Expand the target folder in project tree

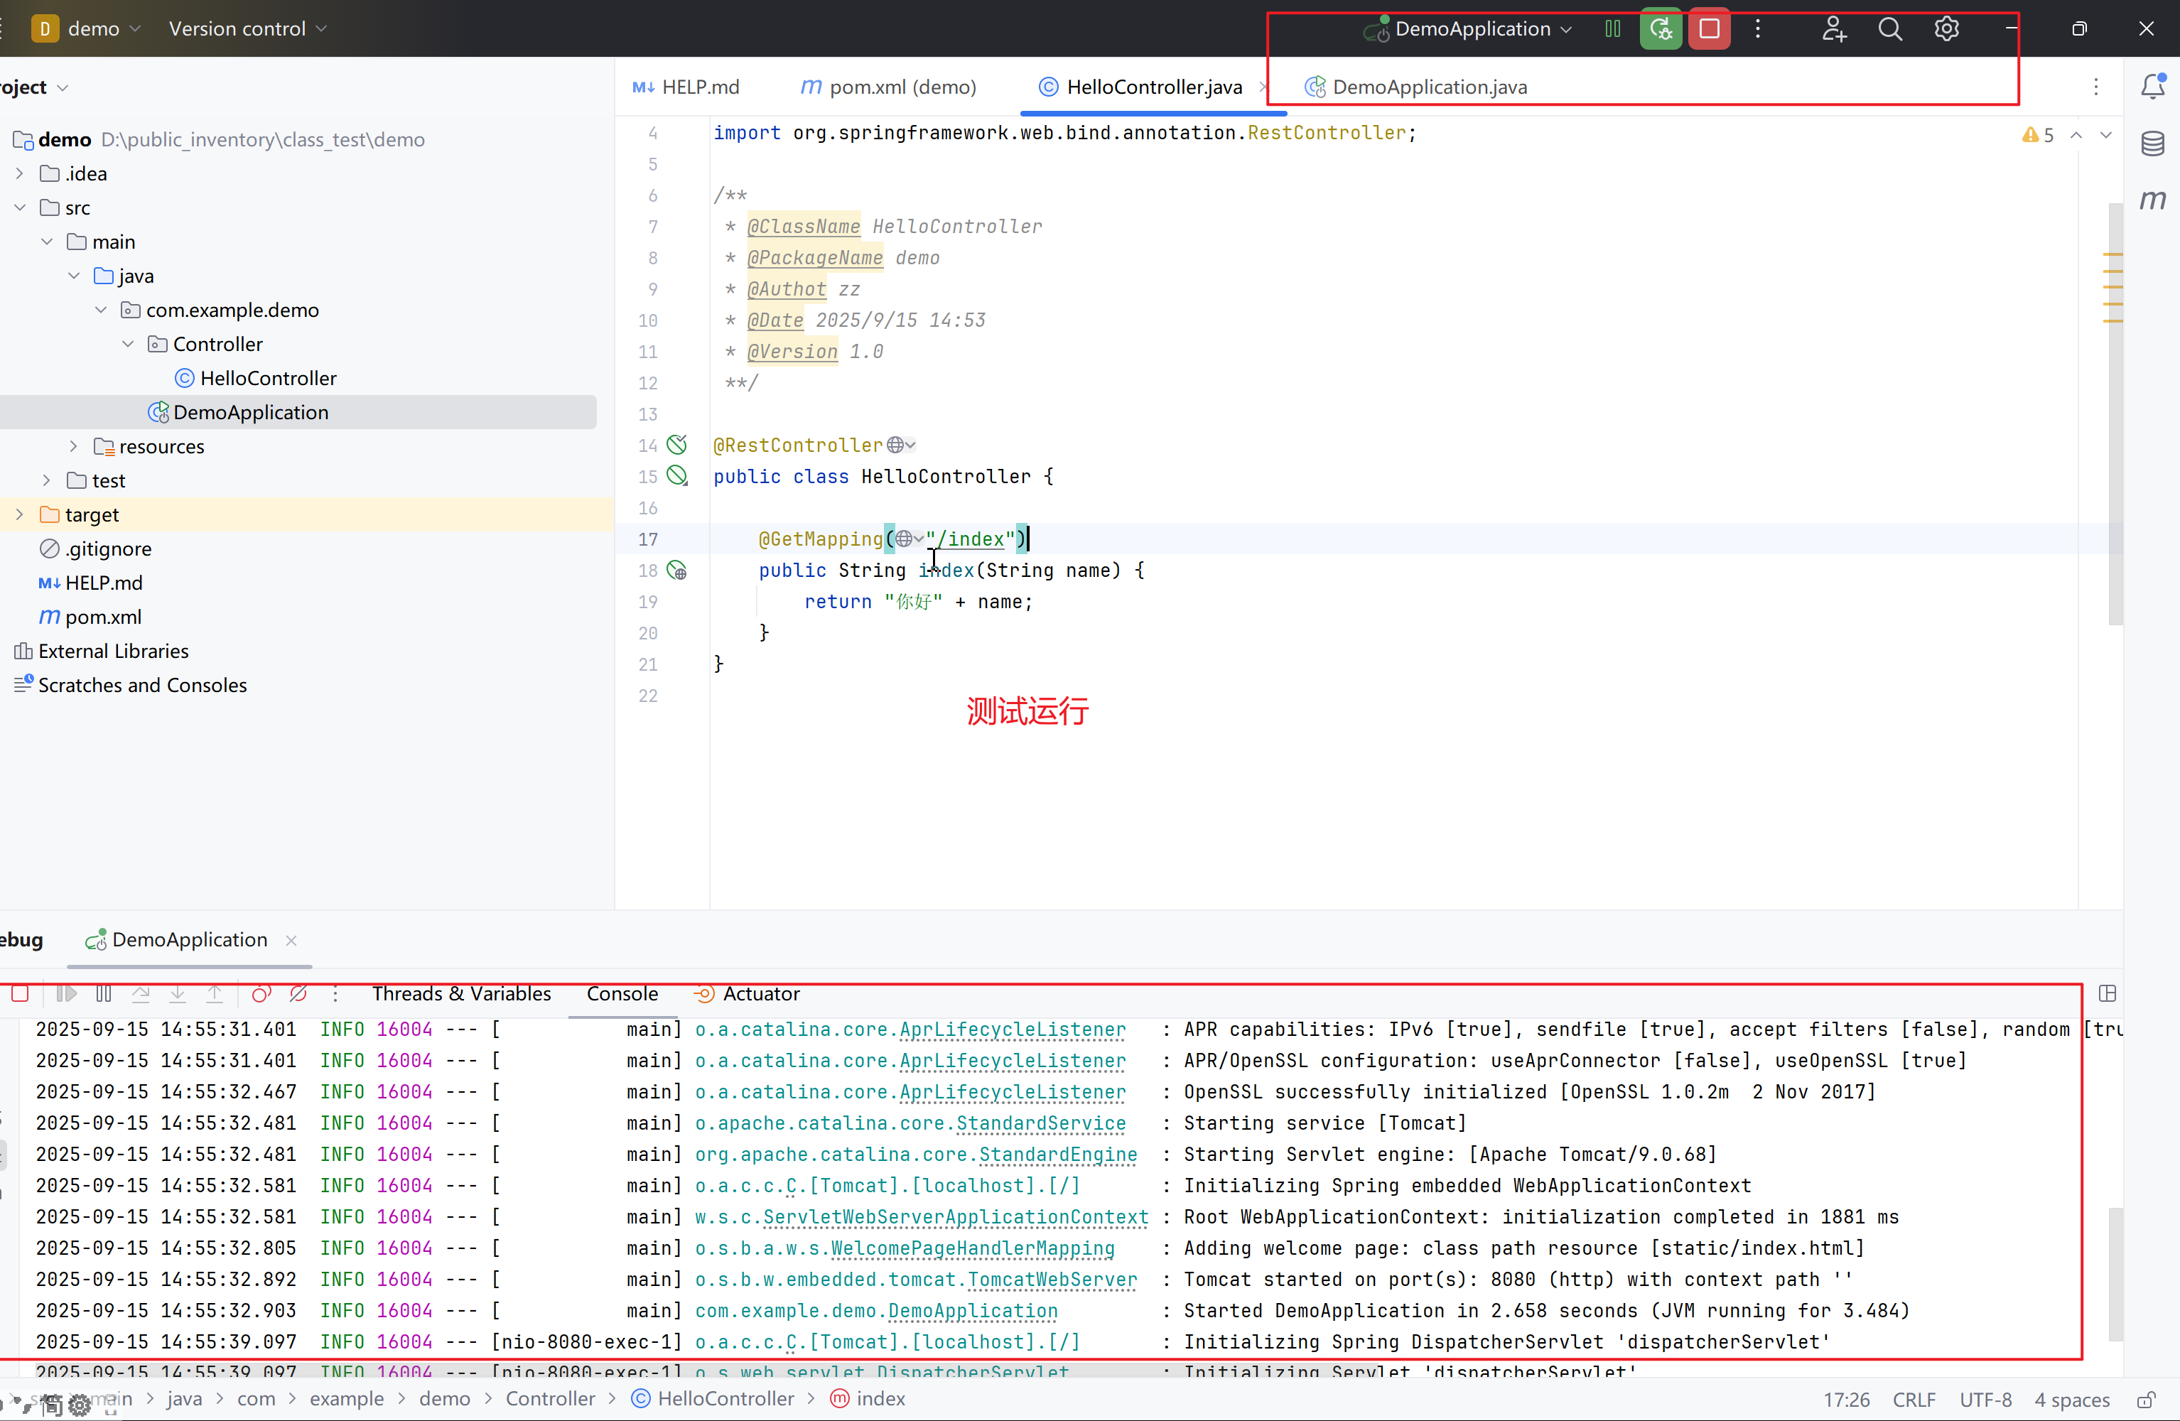[x=19, y=515]
